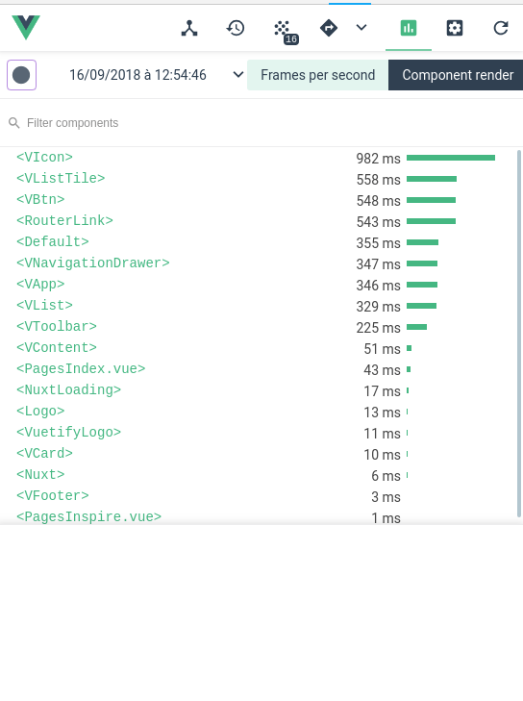Click the 51 ms render time value
Screen dimensions: 523x701
(383, 349)
